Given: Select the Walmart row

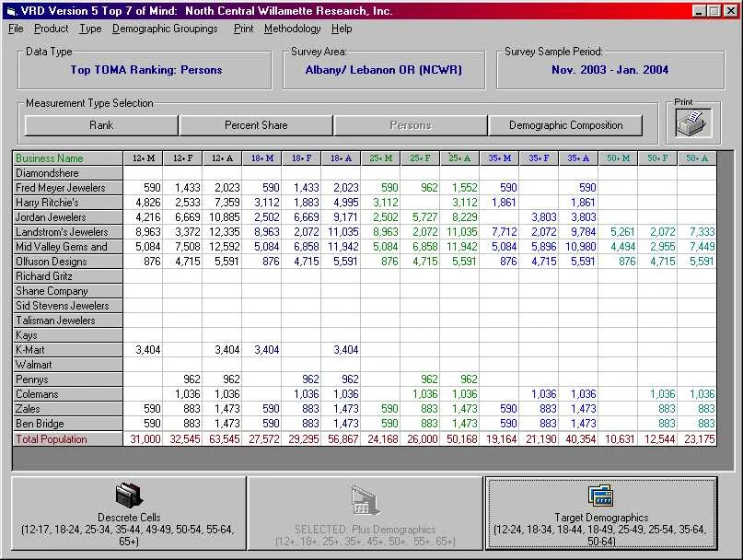Looking at the screenshot, I should (x=68, y=365).
